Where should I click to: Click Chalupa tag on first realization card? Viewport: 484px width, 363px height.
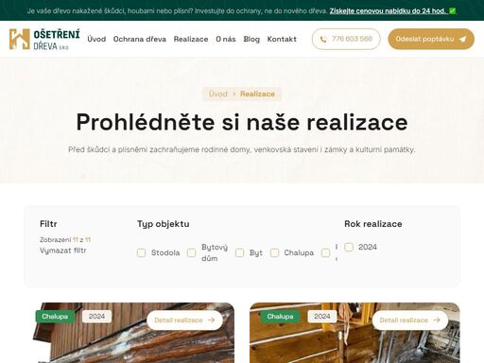click(x=55, y=317)
